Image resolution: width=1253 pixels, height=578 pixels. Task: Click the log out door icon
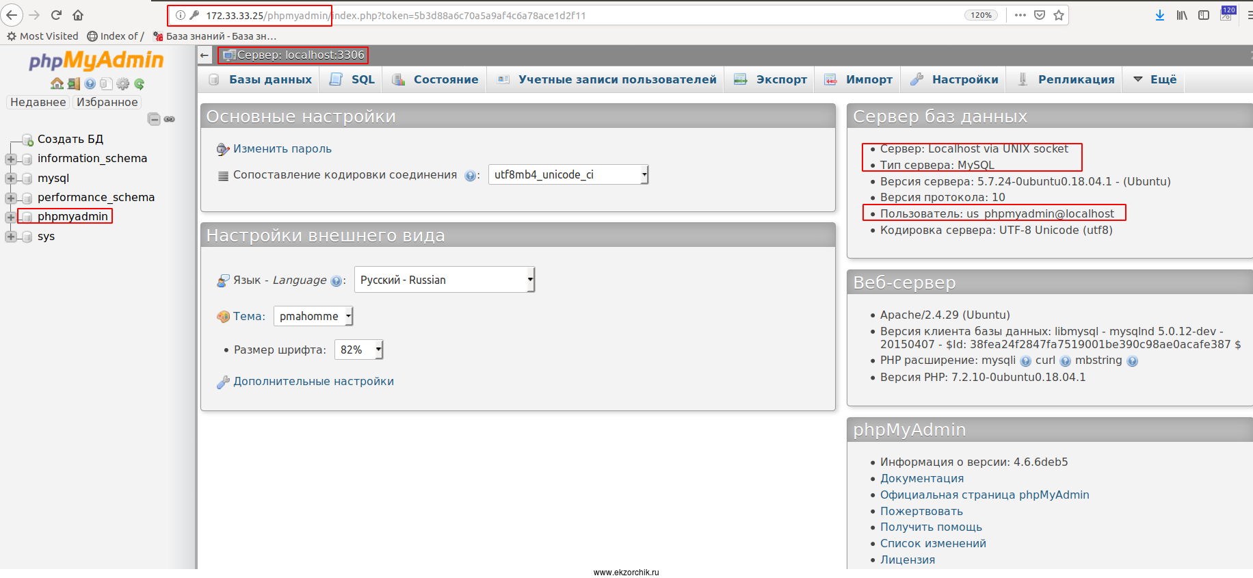tap(74, 83)
